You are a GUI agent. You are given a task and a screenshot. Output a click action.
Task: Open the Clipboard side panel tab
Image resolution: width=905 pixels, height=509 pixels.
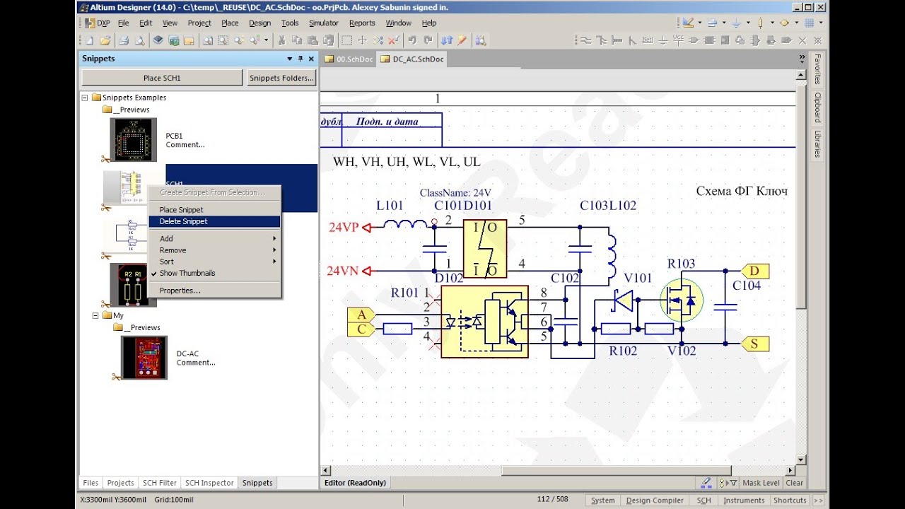click(x=817, y=107)
